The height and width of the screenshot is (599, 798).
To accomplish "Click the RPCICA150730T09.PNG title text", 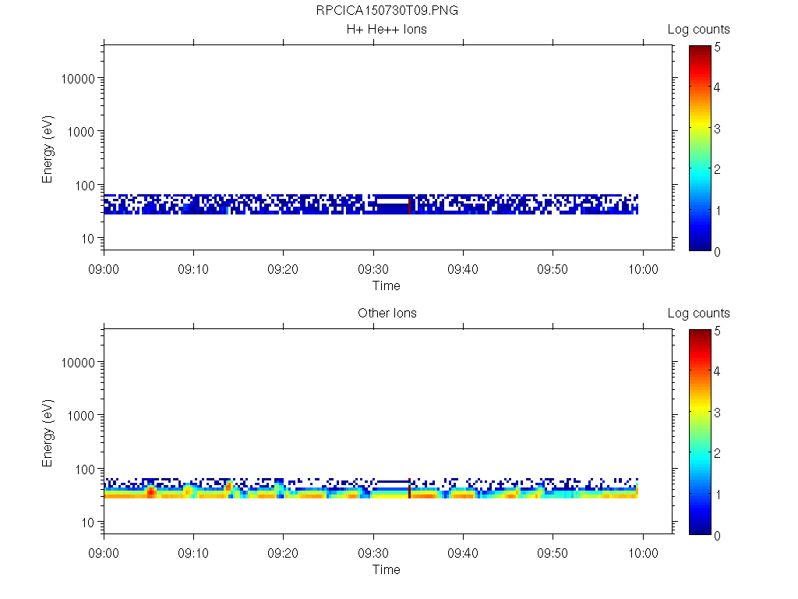I will click(387, 10).
